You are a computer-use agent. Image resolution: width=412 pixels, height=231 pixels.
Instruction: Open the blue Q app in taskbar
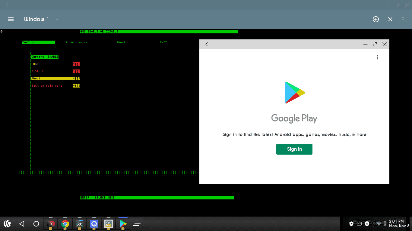pos(94,224)
